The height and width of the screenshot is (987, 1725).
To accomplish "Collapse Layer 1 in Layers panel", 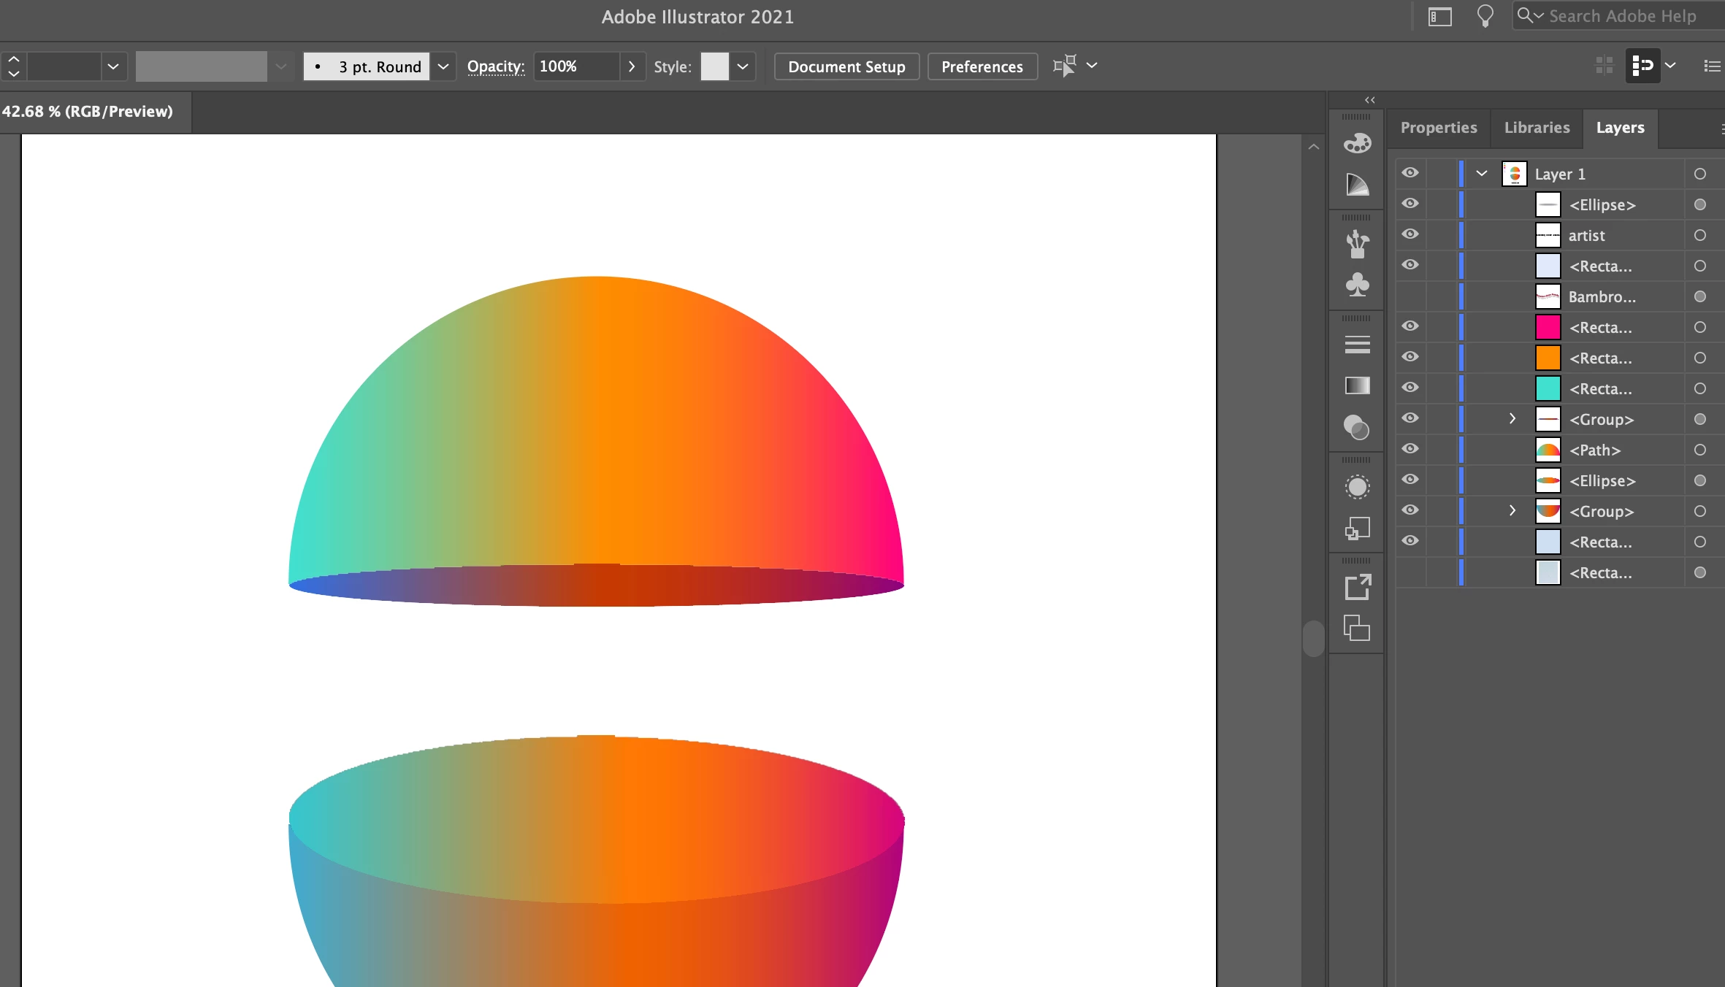I will tap(1482, 174).
